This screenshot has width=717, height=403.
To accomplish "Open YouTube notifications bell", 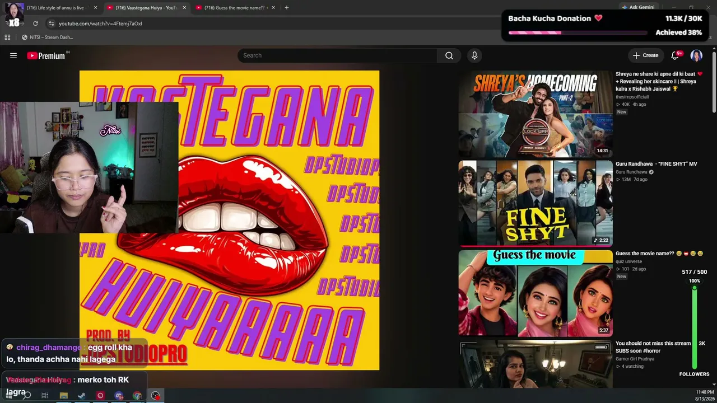I will pos(676,55).
